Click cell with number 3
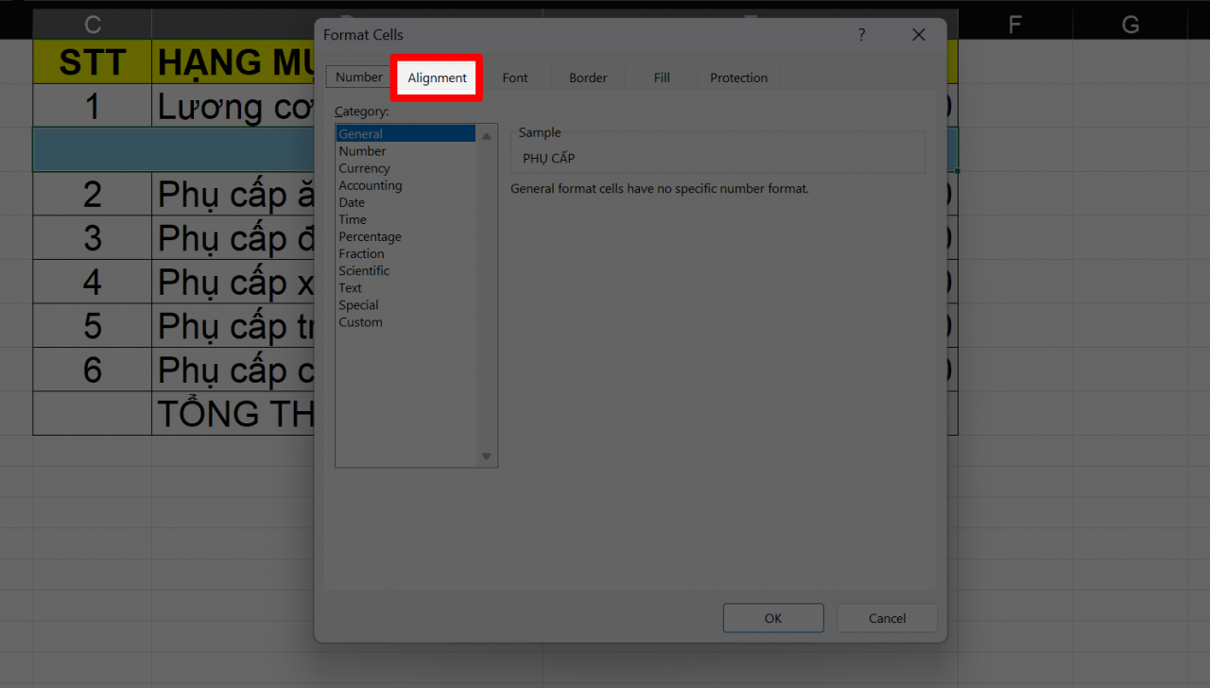The height and width of the screenshot is (688, 1210). [93, 238]
